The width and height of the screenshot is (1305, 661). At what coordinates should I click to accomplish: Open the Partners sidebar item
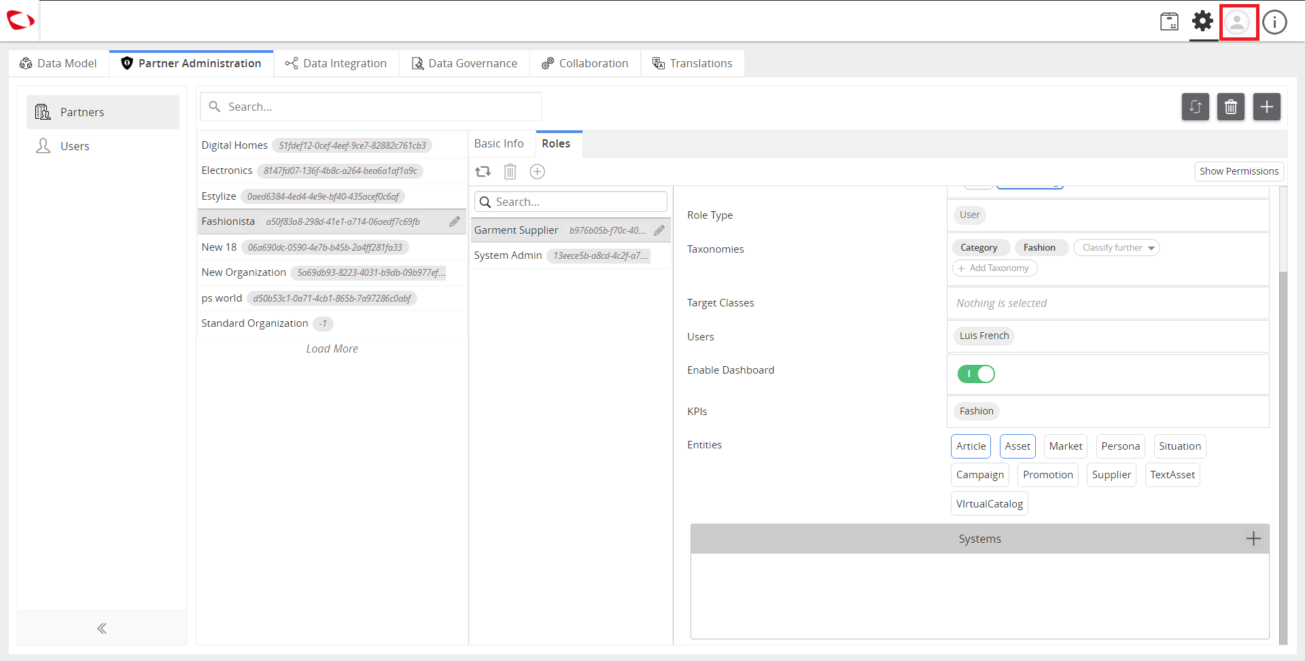[103, 112]
